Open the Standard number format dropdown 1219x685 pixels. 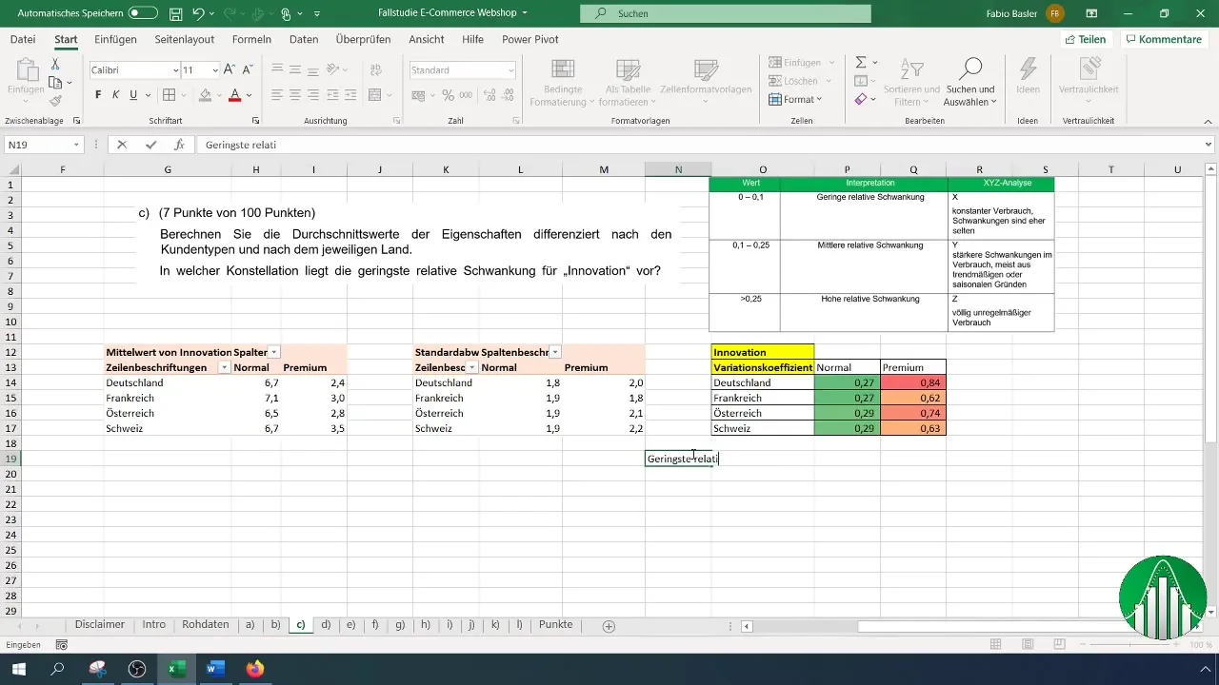[511, 70]
